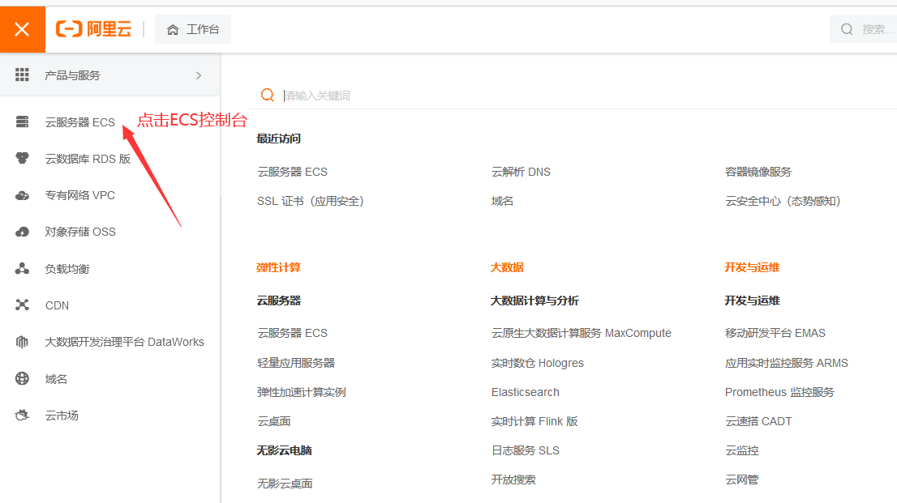Viewport: 897px width, 503px height.
Task: Click the CDN icon in sidebar
Action: pyautogui.click(x=23, y=305)
